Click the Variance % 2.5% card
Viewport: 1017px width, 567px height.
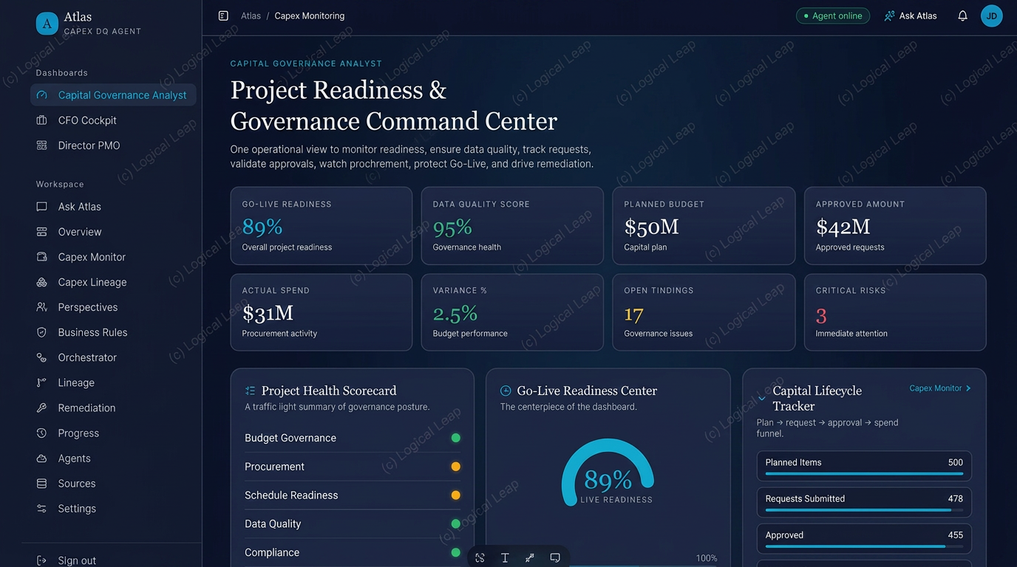click(x=512, y=312)
